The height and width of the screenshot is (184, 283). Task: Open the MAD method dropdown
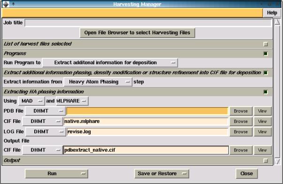(31, 101)
